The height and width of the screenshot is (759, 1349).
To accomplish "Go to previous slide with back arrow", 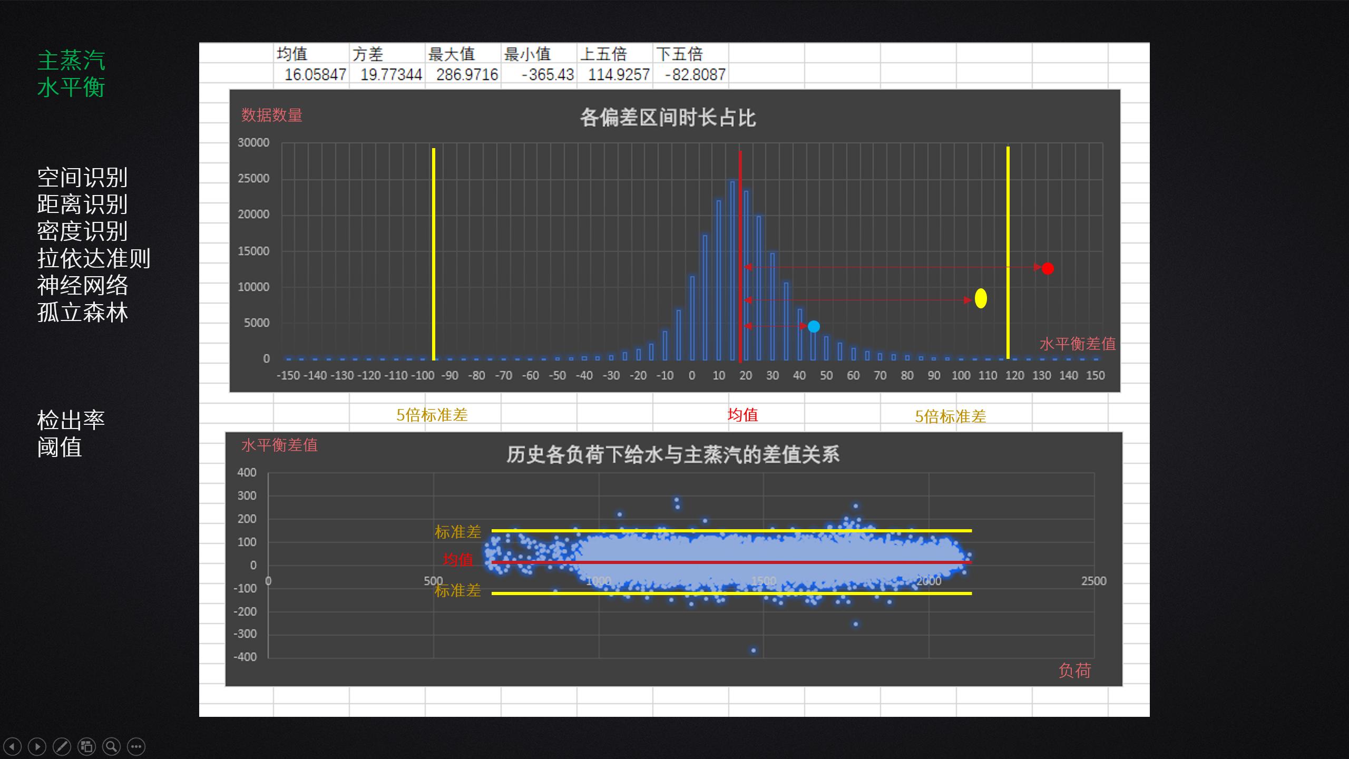I will pos(12,746).
